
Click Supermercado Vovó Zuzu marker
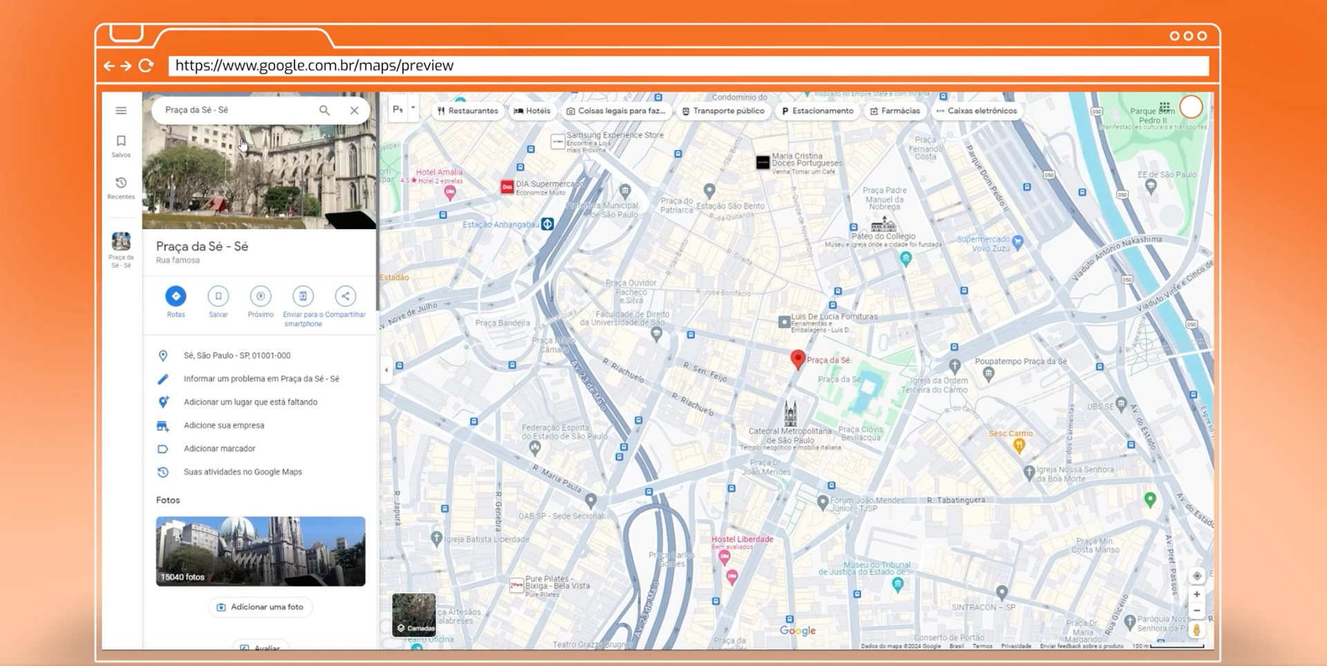pos(1017,242)
